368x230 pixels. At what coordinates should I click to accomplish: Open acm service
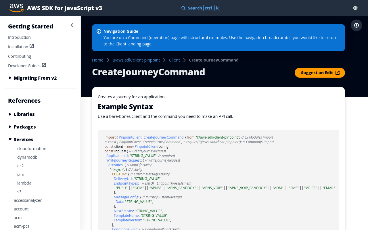point(18,218)
